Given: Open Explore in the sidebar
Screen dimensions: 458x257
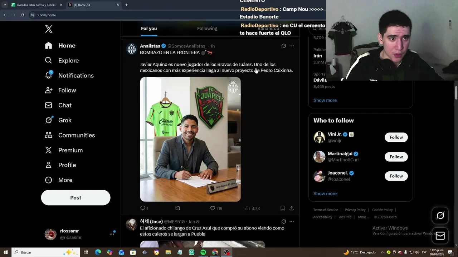Looking at the screenshot, I should tap(62, 61).
